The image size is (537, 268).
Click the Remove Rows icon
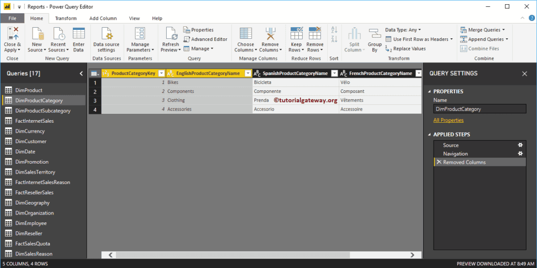pos(315,34)
